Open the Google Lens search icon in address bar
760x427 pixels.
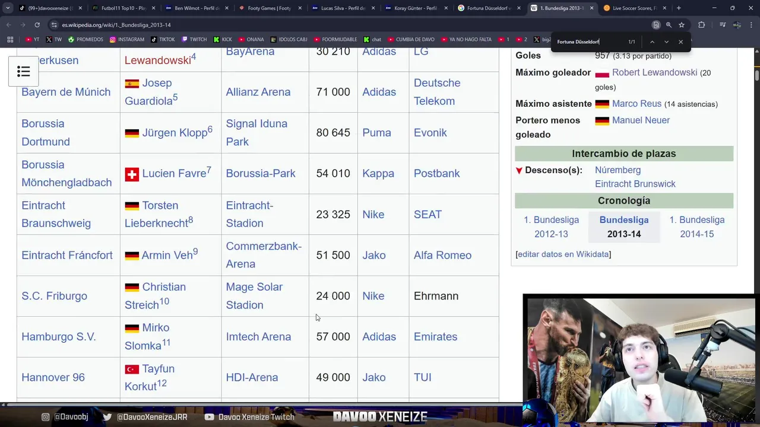tap(656, 25)
